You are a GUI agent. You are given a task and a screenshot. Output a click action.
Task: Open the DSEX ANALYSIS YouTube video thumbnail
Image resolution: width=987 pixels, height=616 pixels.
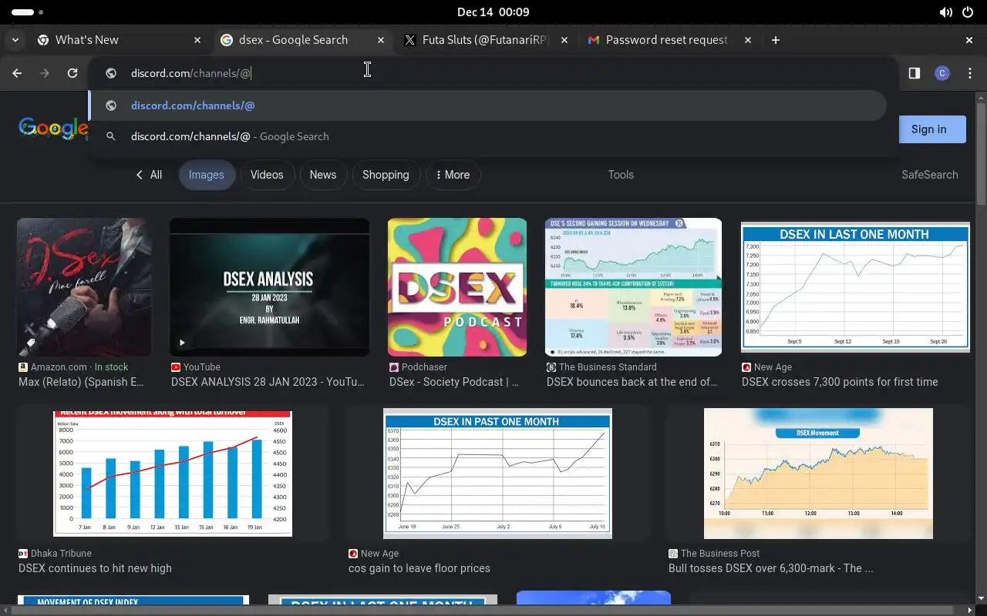point(269,287)
